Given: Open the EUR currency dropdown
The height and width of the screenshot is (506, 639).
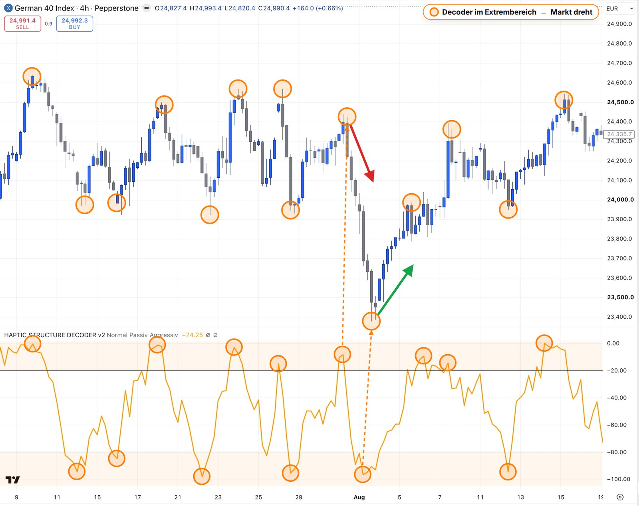Looking at the screenshot, I should point(620,8).
